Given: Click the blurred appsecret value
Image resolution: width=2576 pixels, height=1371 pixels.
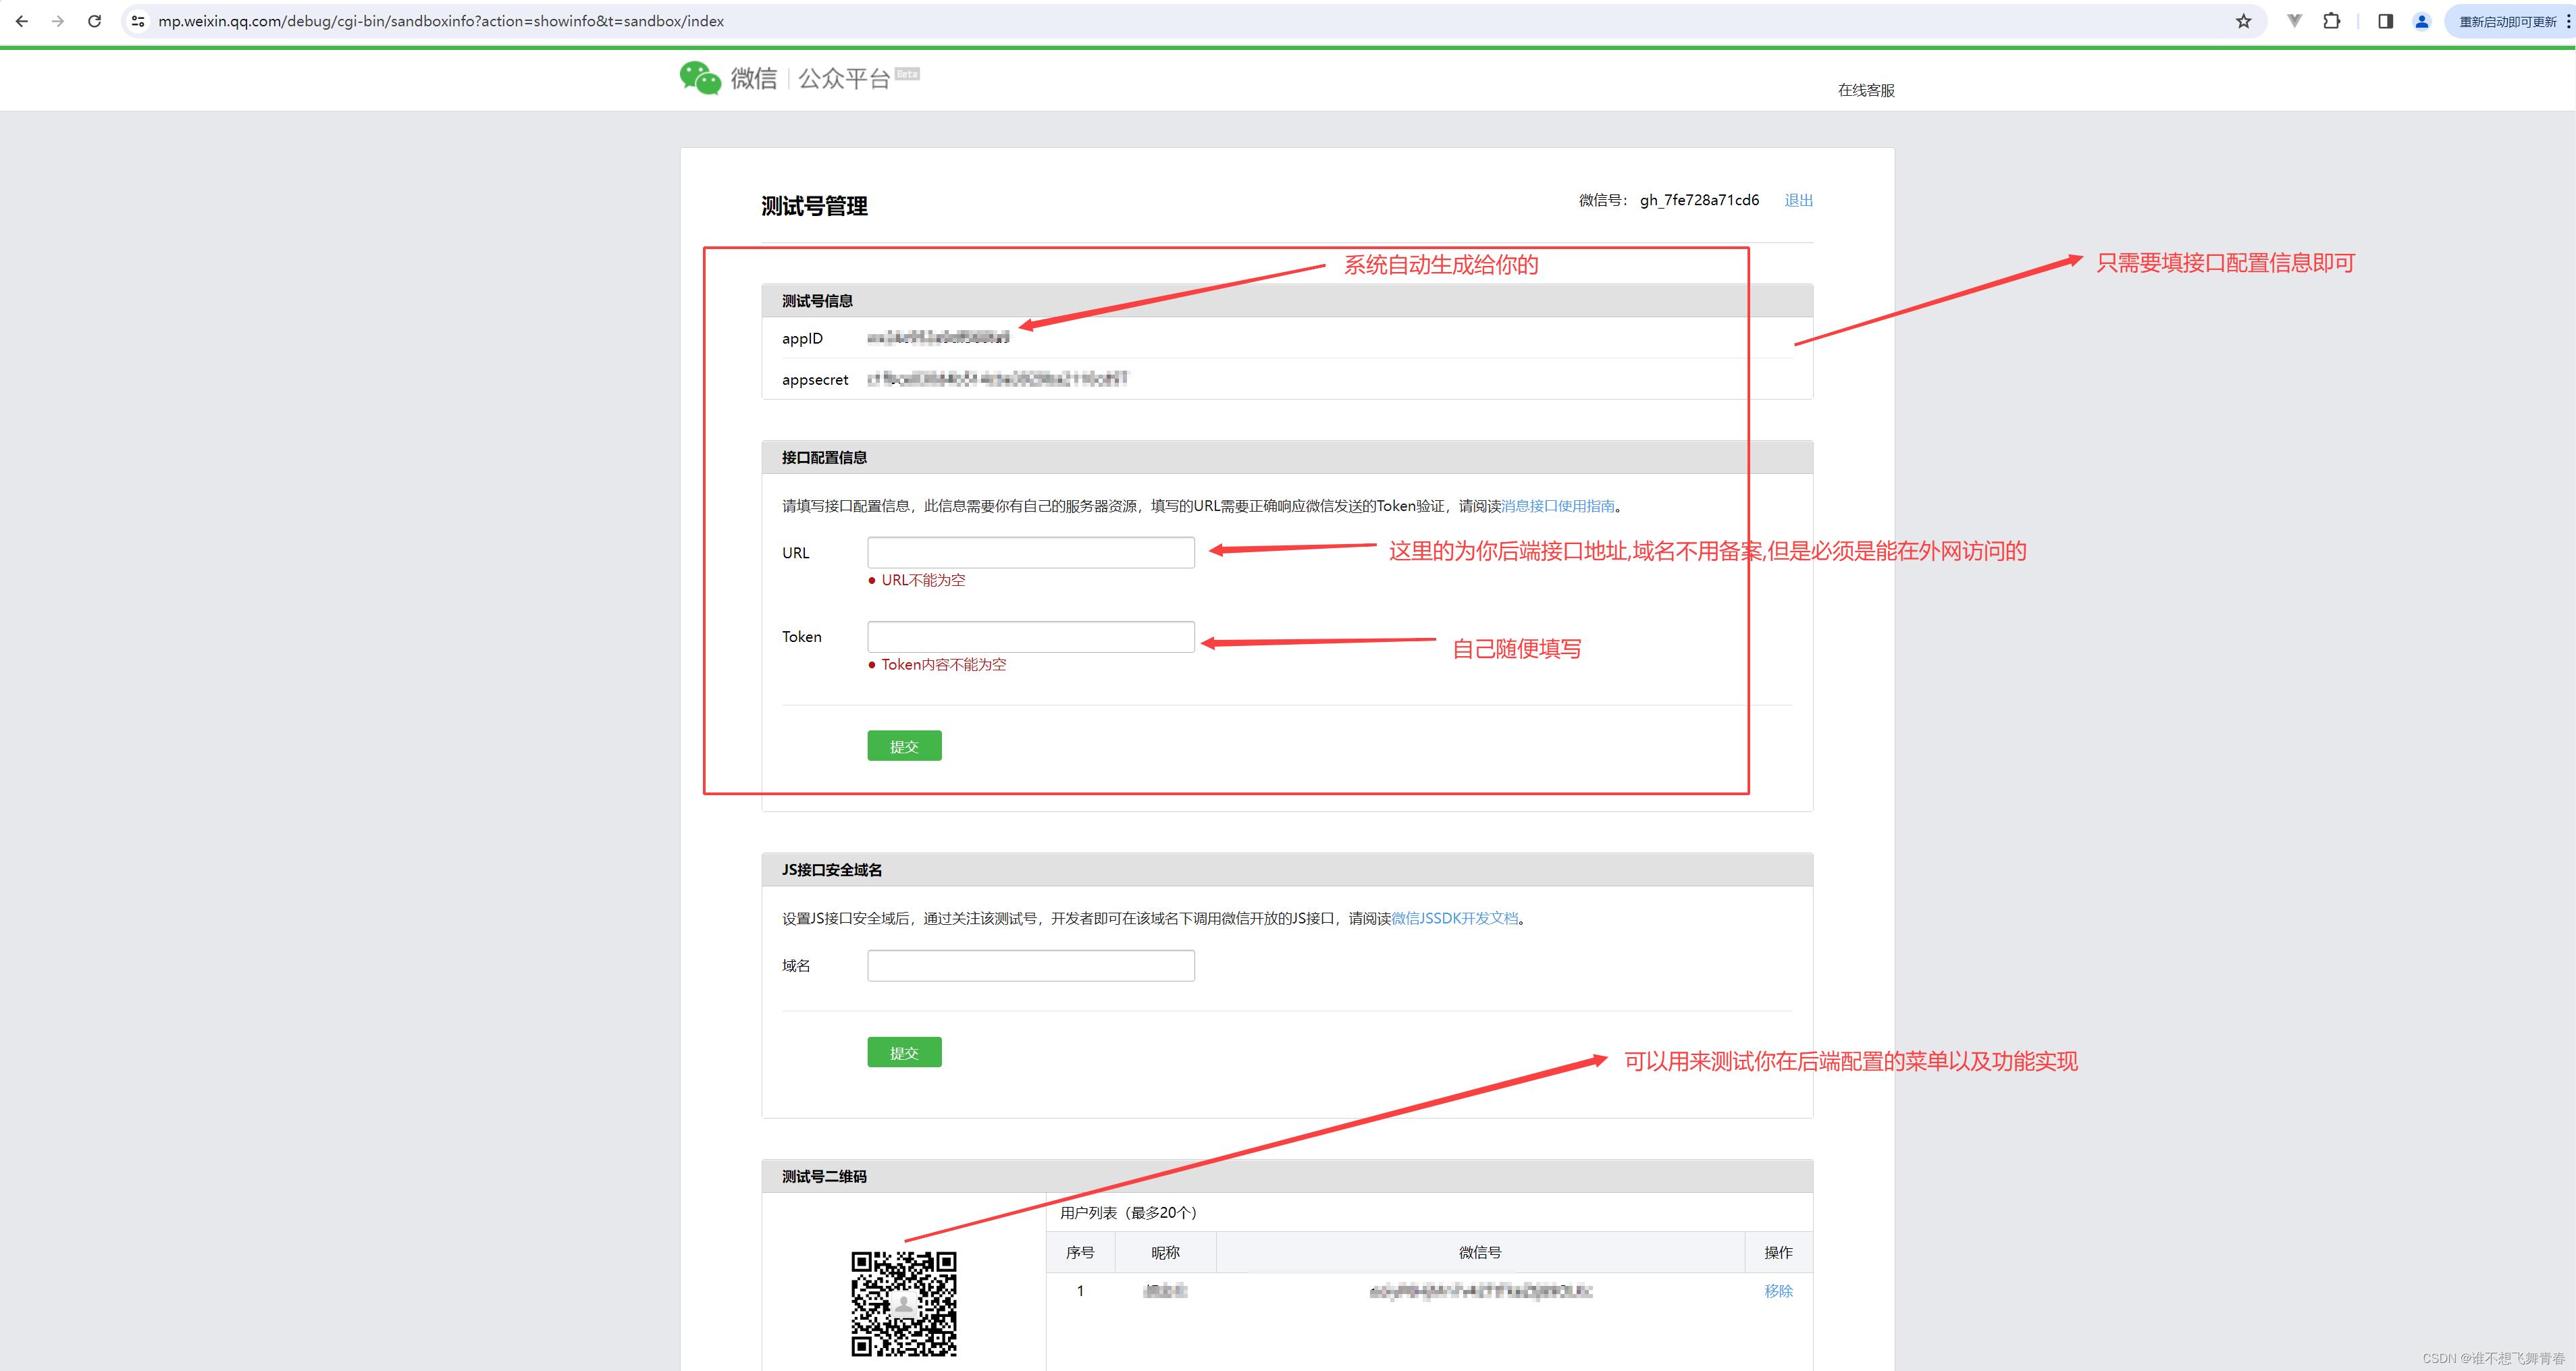Looking at the screenshot, I should (997, 379).
